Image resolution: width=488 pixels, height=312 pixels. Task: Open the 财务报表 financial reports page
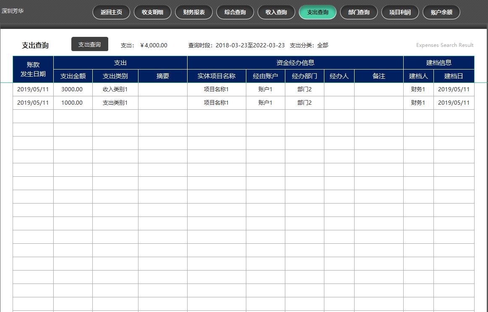click(193, 12)
